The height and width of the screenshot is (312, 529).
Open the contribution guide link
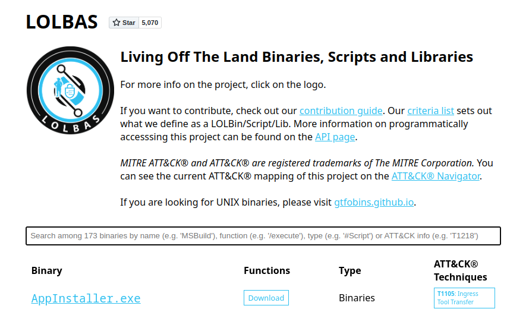coord(341,111)
